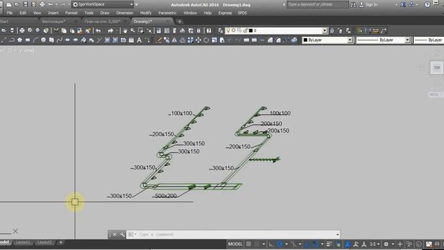Expand the command line history arrow

tap(337, 235)
